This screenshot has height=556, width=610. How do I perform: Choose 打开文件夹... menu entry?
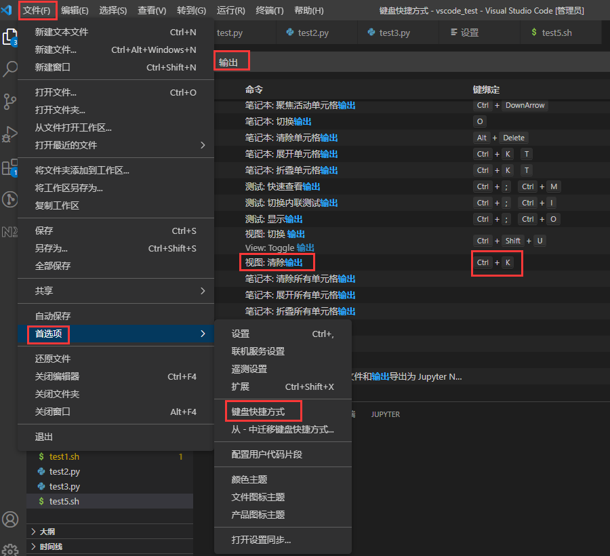[x=115, y=110]
